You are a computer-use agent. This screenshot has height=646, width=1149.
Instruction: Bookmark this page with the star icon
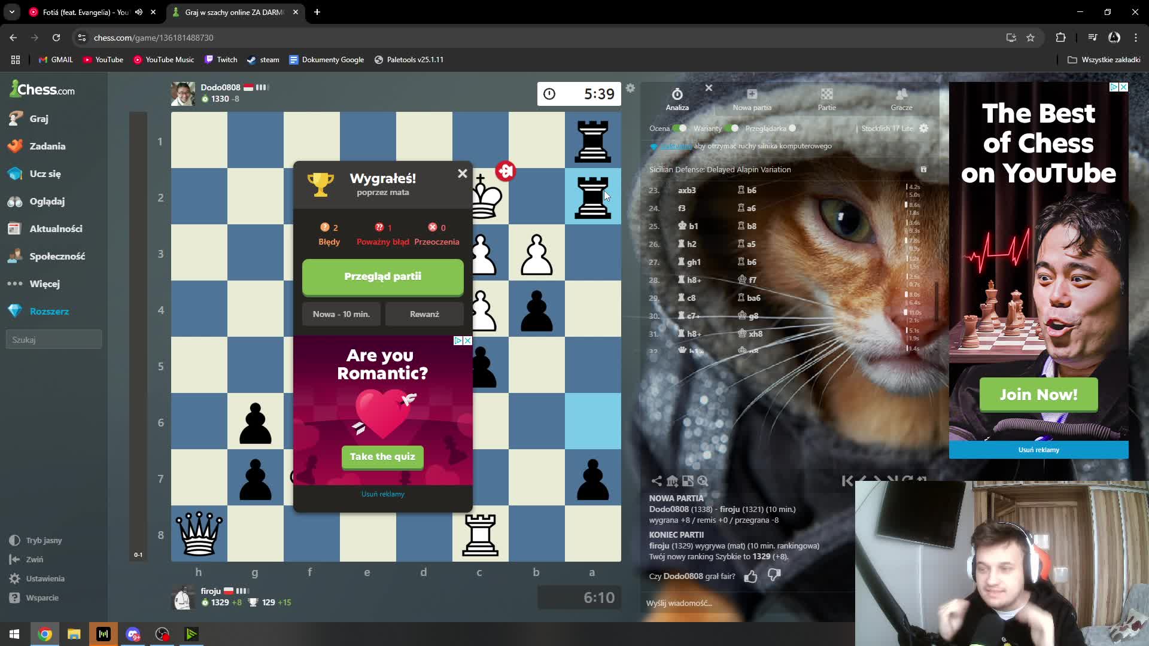pos(1031,38)
